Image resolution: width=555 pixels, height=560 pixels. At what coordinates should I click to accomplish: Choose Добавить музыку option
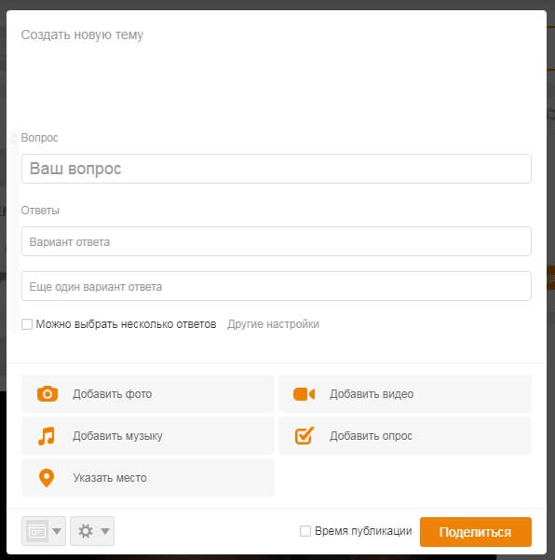pyautogui.click(x=148, y=436)
